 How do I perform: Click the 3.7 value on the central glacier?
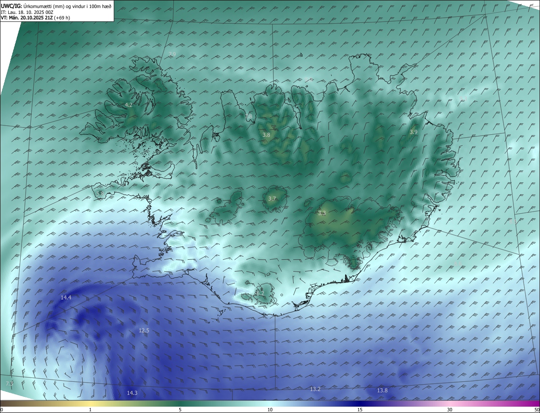pyautogui.click(x=272, y=198)
